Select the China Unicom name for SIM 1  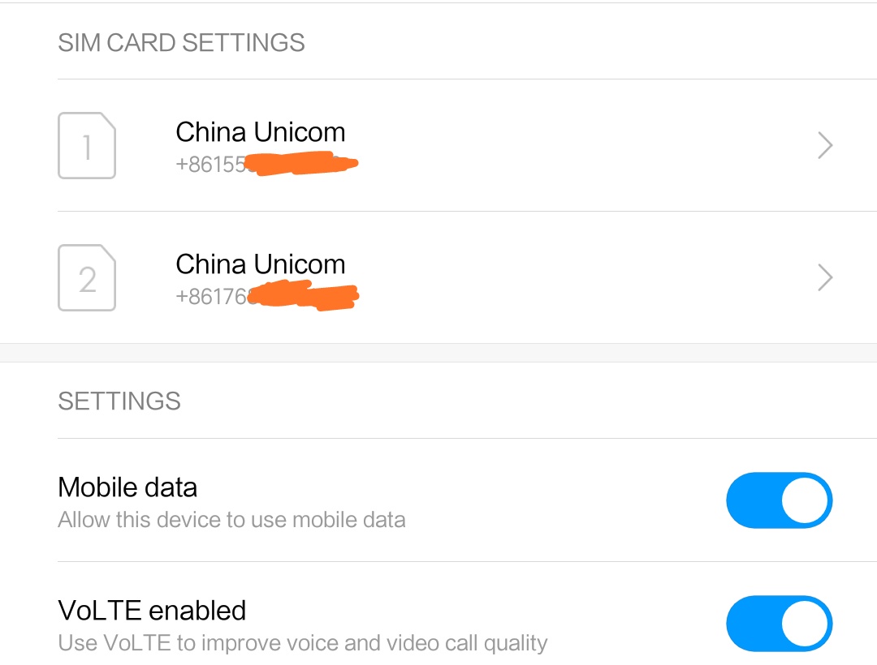(x=260, y=132)
